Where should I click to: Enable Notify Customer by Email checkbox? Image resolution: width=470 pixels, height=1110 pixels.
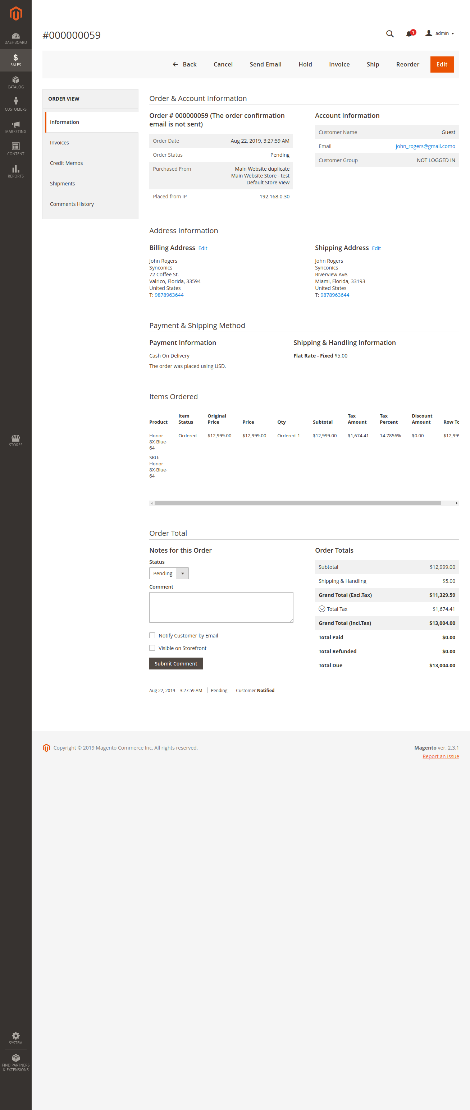[152, 635]
